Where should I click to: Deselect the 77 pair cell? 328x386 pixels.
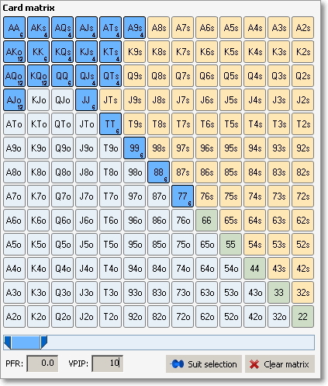click(x=182, y=196)
